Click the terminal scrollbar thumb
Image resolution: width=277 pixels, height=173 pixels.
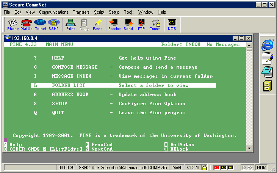click(x=249, y=49)
